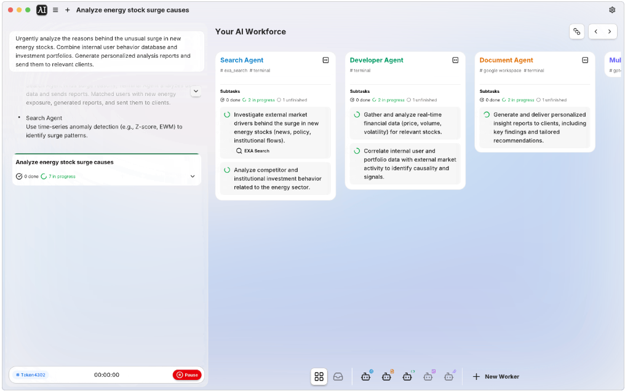Screen dimensions: 625x391
Task: Open the Search Agent title
Action: pyautogui.click(x=242, y=60)
